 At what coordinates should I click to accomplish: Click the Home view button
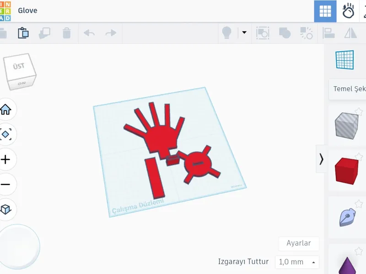pyautogui.click(x=5, y=109)
